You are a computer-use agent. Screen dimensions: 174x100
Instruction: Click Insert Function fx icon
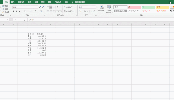click(25, 20)
